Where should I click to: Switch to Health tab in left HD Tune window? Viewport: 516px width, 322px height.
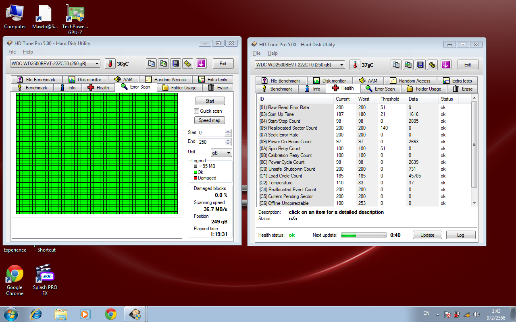98,87
